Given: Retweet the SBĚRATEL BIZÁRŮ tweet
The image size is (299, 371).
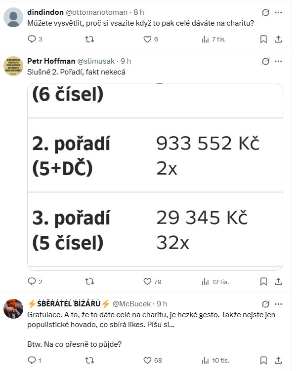Looking at the screenshot, I should coord(89,361).
